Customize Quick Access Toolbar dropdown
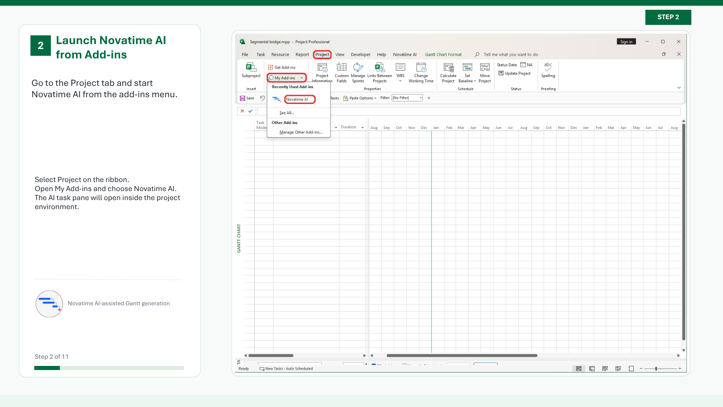 pos(429,98)
